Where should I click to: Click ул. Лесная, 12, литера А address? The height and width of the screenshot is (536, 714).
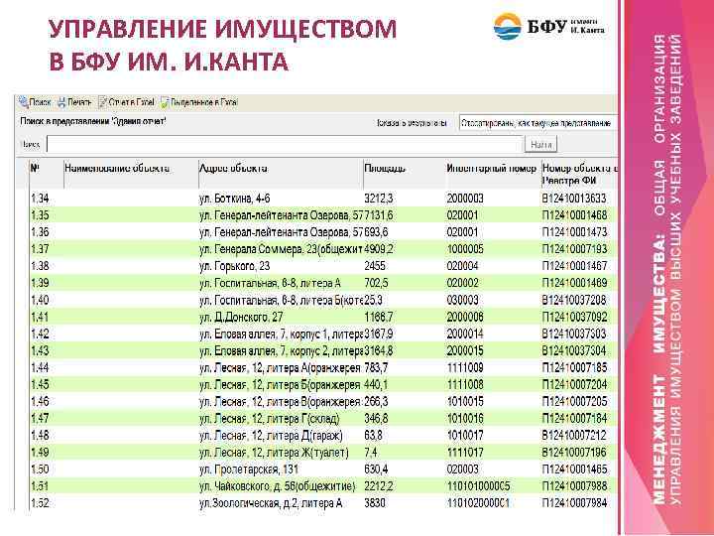coord(280,367)
